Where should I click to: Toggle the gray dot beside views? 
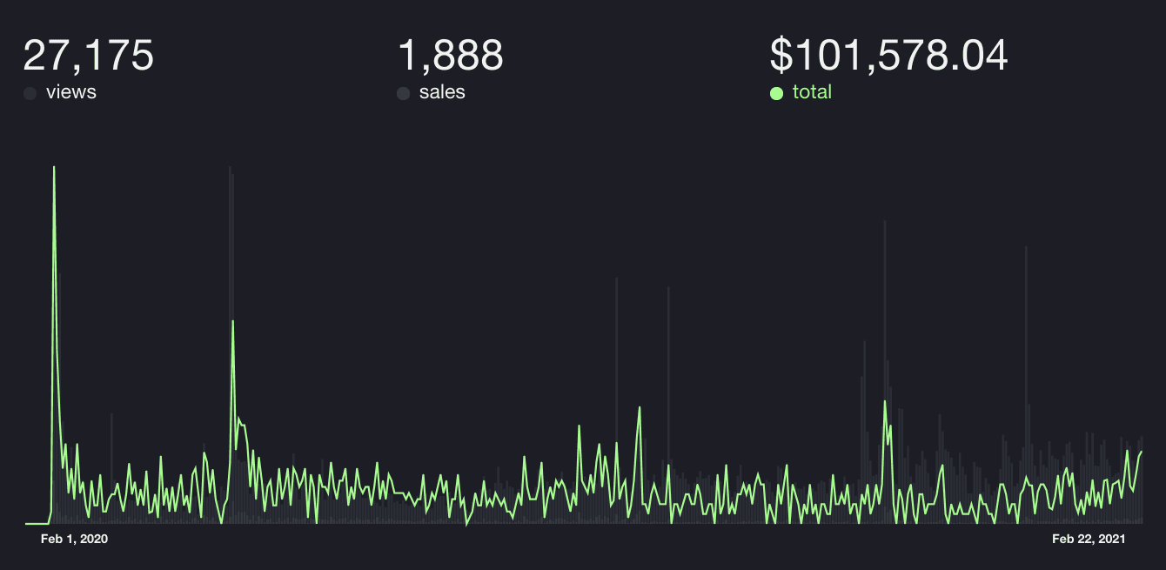click(30, 93)
